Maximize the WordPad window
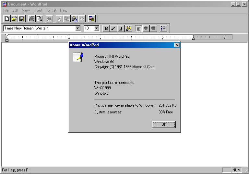 [x=239, y=4]
